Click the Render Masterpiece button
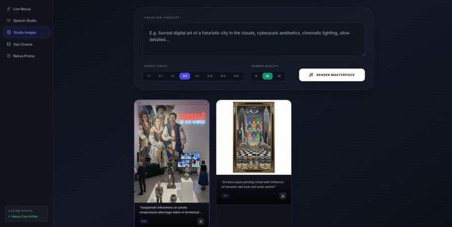The height and width of the screenshot is (227, 452). coord(332,75)
